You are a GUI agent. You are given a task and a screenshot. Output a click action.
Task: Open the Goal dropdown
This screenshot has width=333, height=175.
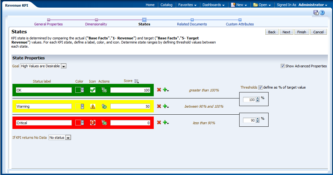click(x=63, y=66)
